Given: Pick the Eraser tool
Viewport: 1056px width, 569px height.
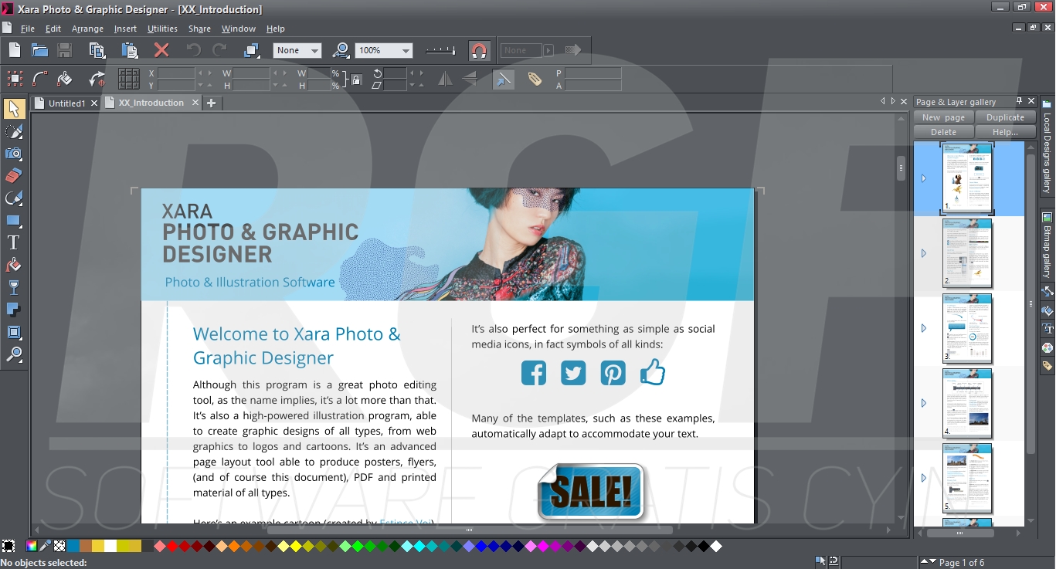Looking at the screenshot, I should pyautogui.click(x=14, y=175).
